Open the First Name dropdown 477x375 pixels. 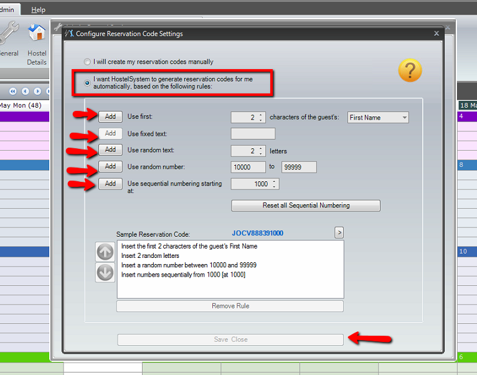coord(378,118)
